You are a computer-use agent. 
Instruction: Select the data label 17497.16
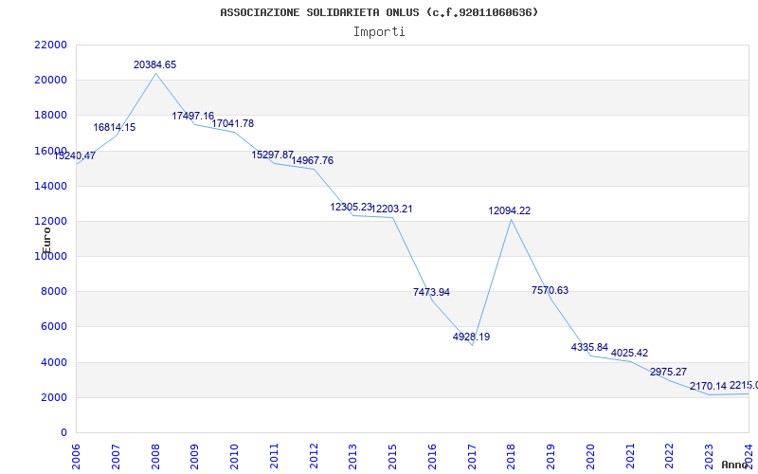(193, 116)
